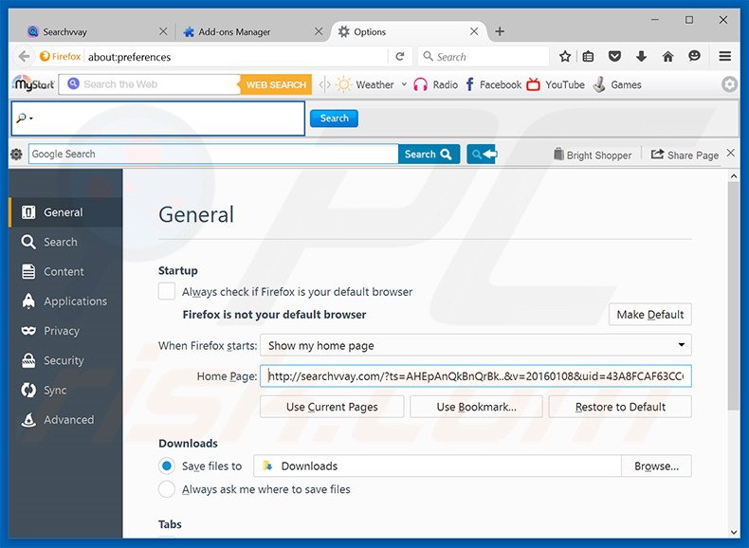
Task: Open Bright Shopper
Action: tap(593, 155)
